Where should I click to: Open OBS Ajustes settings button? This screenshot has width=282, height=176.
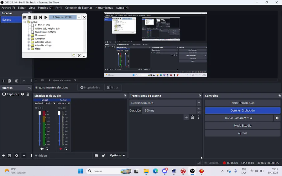[243, 133]
